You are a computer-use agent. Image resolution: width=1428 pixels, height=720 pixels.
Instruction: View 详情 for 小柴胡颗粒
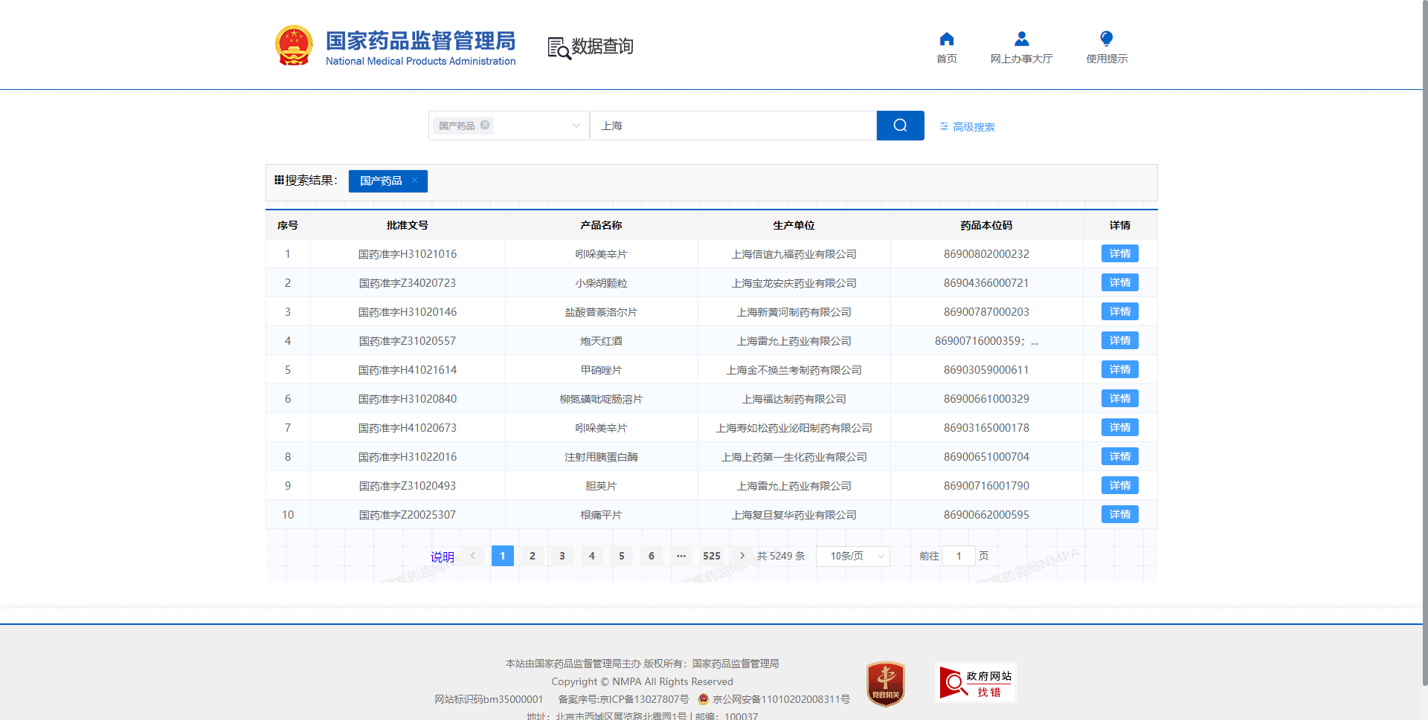click(x=1119, y=283)
